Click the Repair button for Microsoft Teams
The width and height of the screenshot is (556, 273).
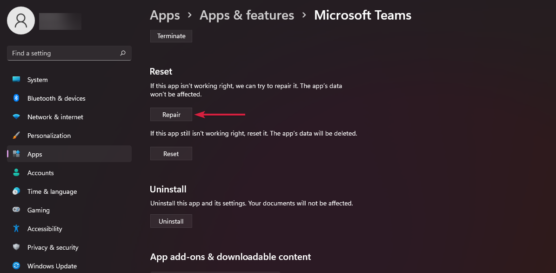click(x=171, y=114)
